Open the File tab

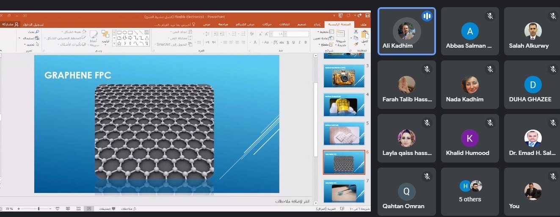click(x=363, y=24)
